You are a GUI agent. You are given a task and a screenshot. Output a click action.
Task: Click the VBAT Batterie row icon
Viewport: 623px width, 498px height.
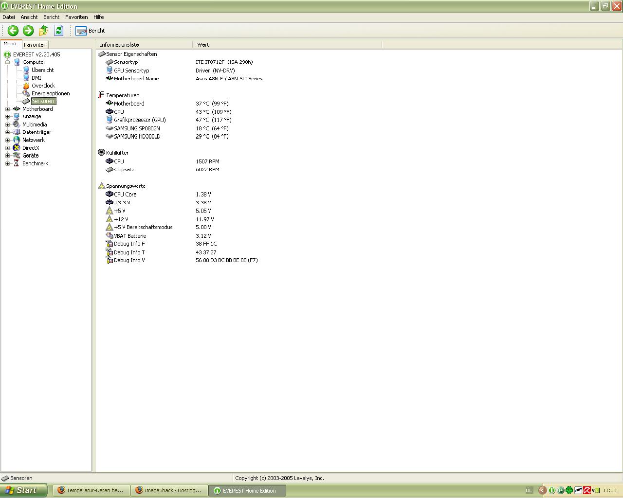pyautogui.click(x=110, y=236)
